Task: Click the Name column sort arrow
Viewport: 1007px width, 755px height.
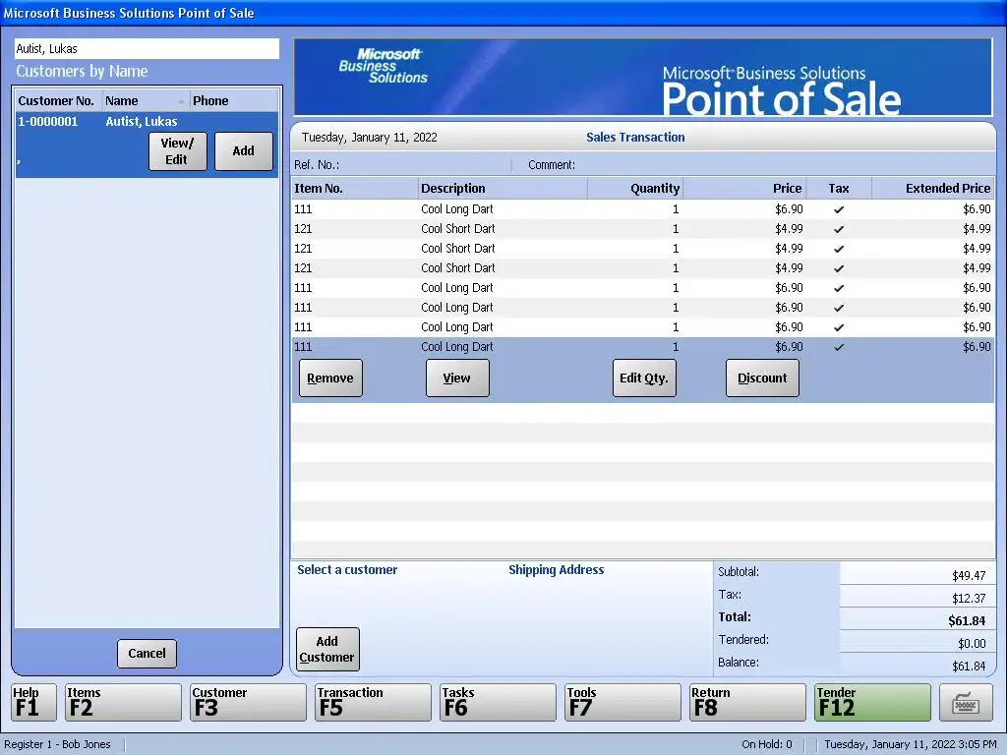Action: pos(181,101)
